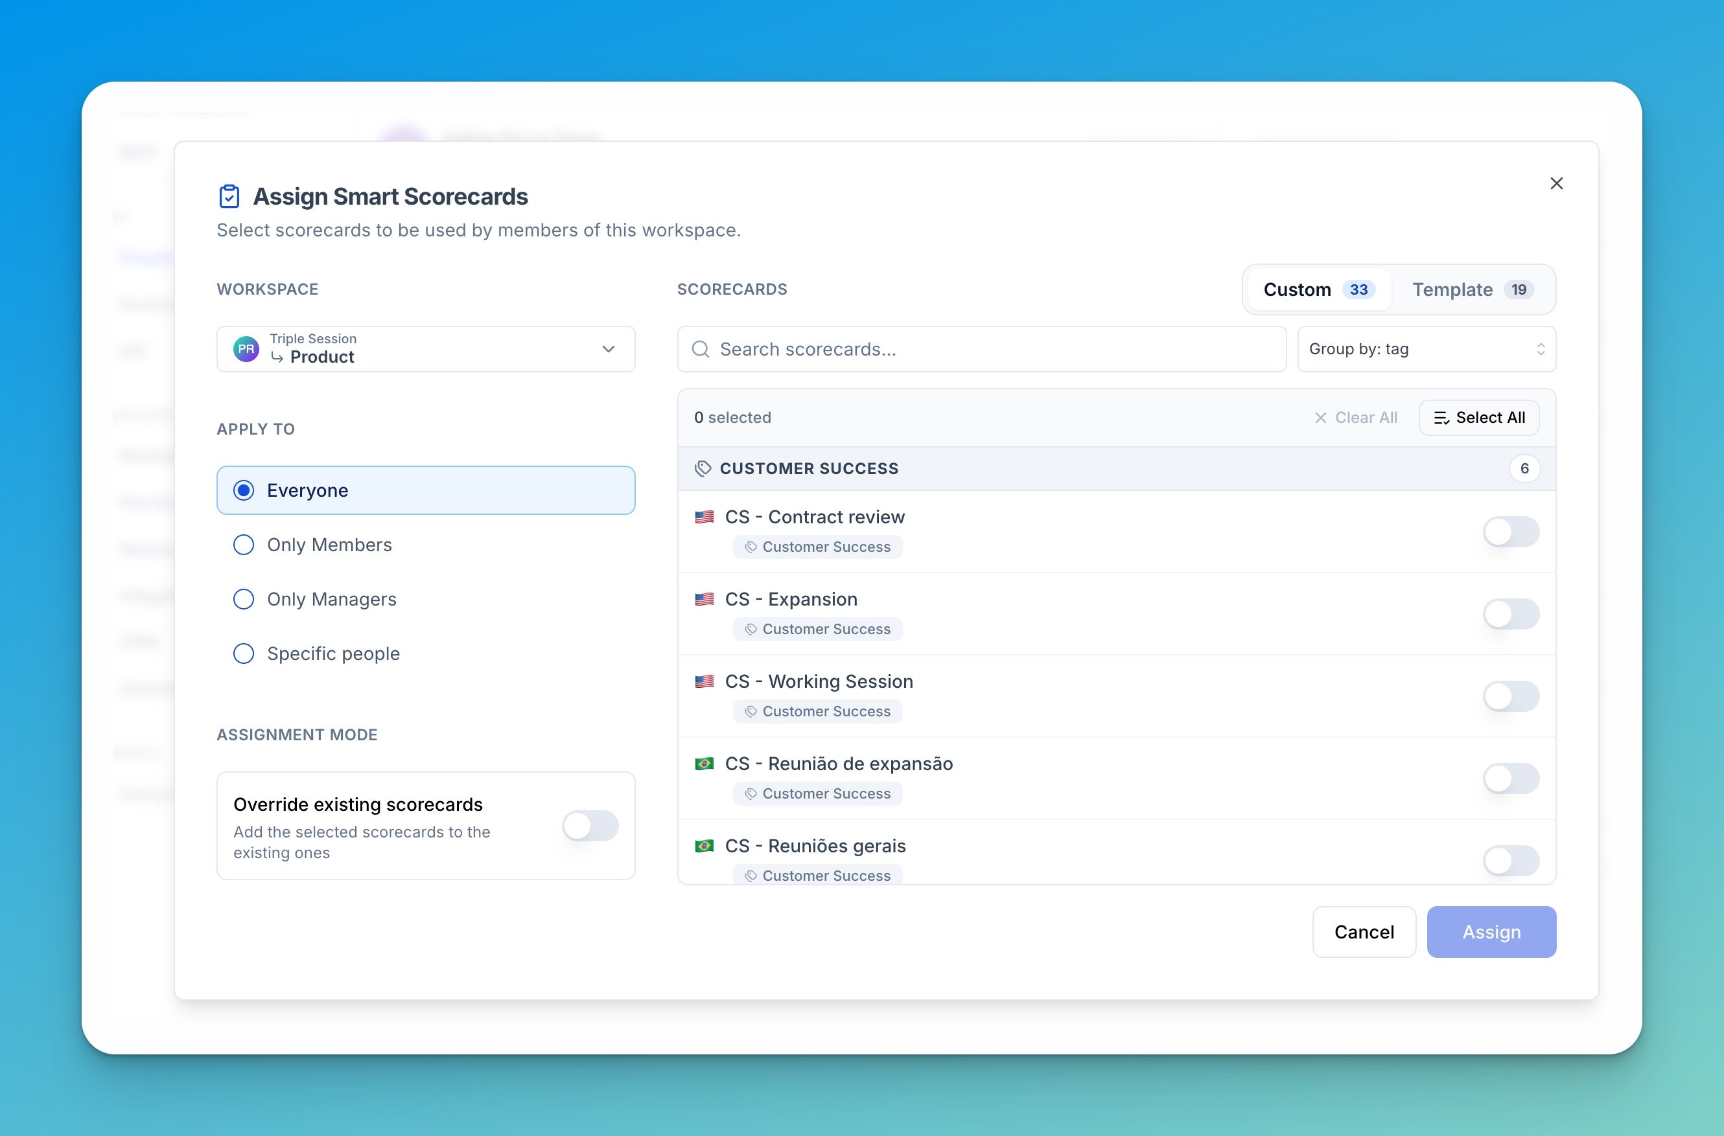Enable the CS - Expansion scorecard toggle

1511,615
